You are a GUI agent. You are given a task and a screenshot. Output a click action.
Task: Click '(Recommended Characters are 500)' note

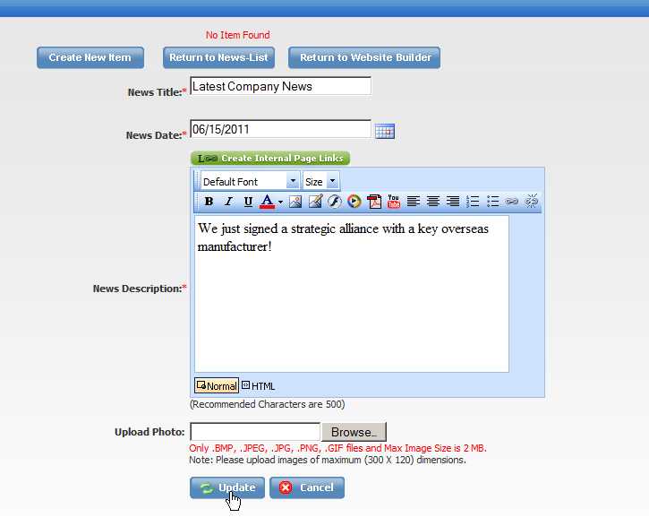coord(267,404)
